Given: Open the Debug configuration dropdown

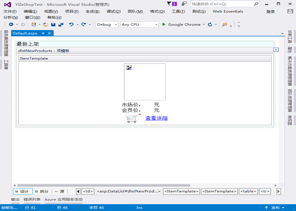Looking at the screenshot, I should point(106,25).
